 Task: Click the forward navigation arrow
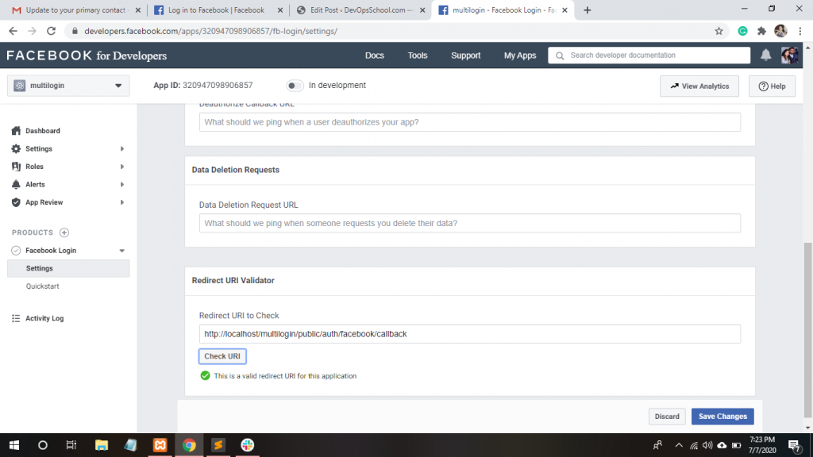32,31
